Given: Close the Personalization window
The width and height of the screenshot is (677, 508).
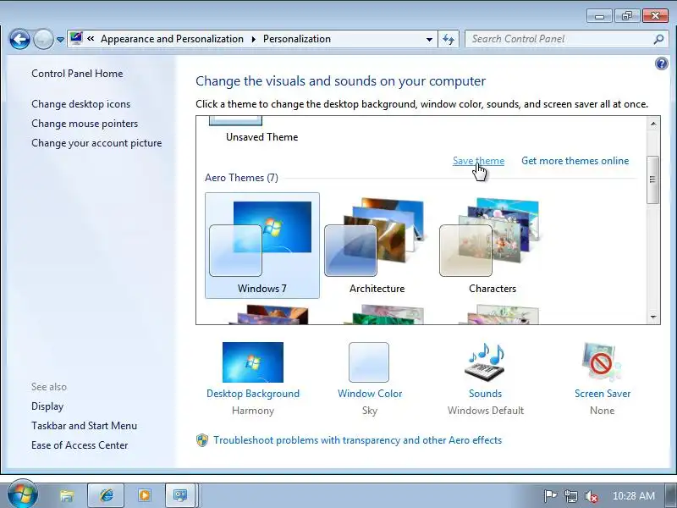Looking at the screenshot, I should [655, 16].
